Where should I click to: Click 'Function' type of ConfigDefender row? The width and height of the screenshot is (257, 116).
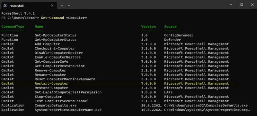(x=10, y=35)
